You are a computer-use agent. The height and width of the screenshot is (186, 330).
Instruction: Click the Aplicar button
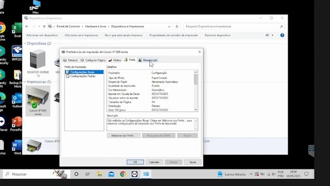[173, 162]
